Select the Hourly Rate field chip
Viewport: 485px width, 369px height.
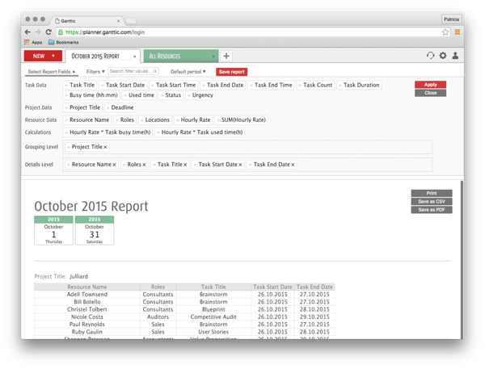(193, 120)
